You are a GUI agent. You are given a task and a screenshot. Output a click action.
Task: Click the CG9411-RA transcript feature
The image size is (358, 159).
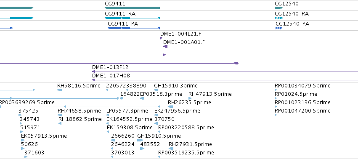coord(133,18)
